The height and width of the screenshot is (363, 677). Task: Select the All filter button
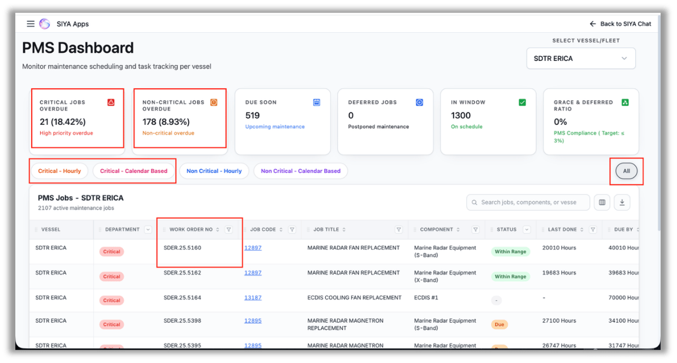tap(626, 171)
